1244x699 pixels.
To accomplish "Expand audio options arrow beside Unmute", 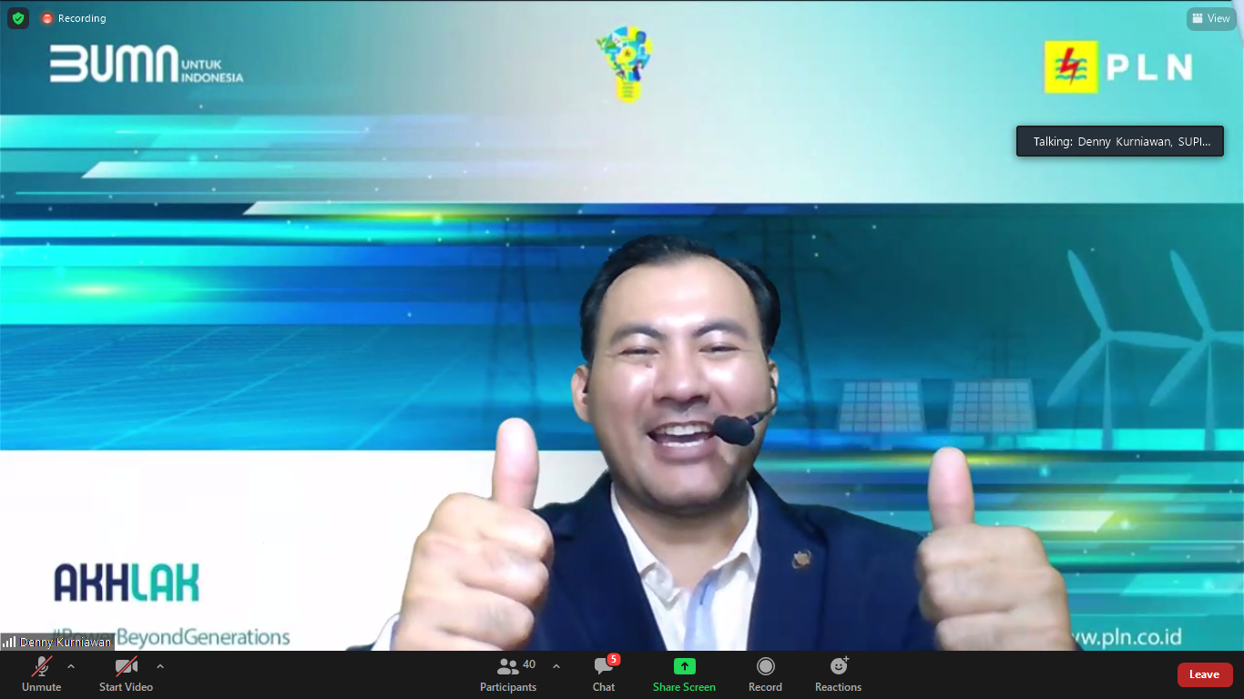I will click(71, 666).
